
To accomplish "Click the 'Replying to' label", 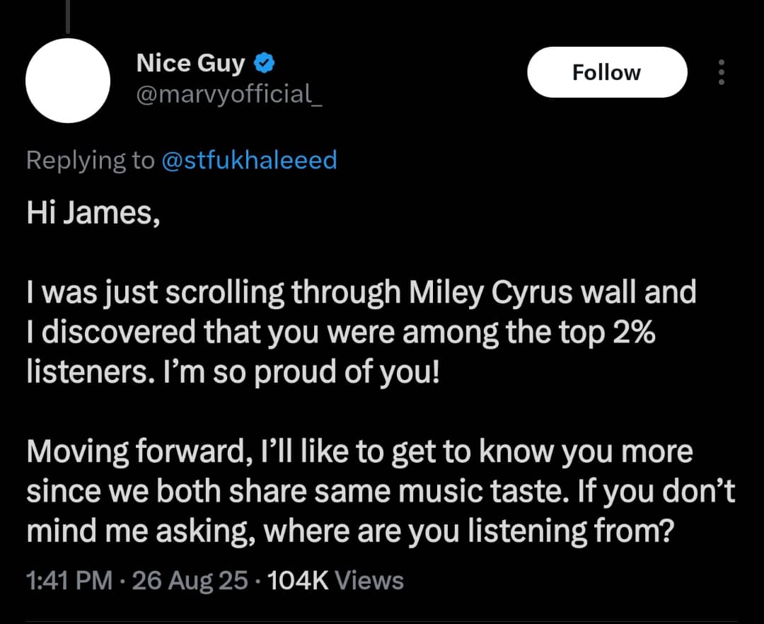I will tap(90, 161).
